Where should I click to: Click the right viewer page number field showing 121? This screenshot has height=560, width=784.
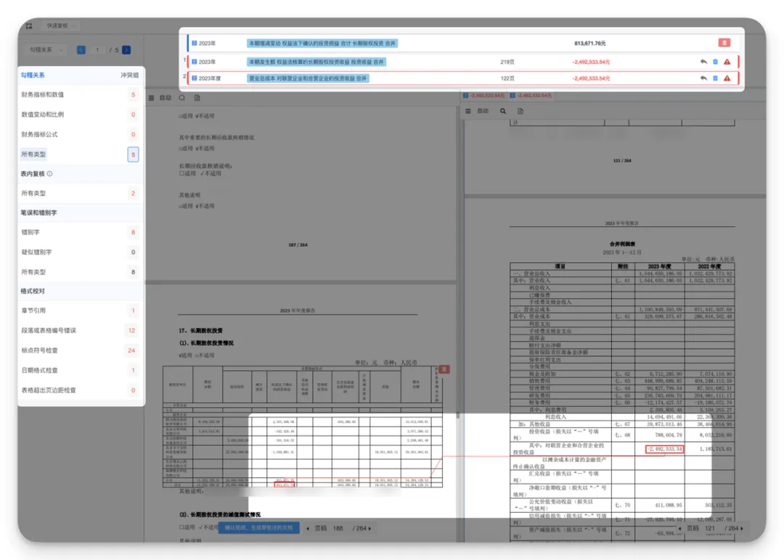(710, 528)
